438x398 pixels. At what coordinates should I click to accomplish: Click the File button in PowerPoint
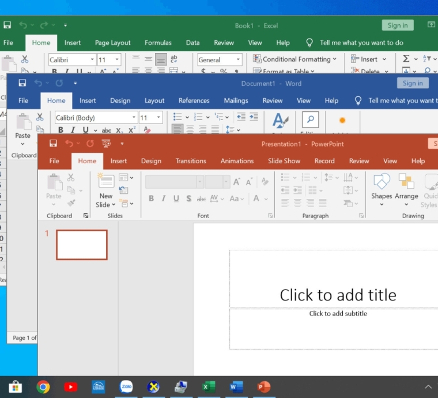(x=54, y=161)
